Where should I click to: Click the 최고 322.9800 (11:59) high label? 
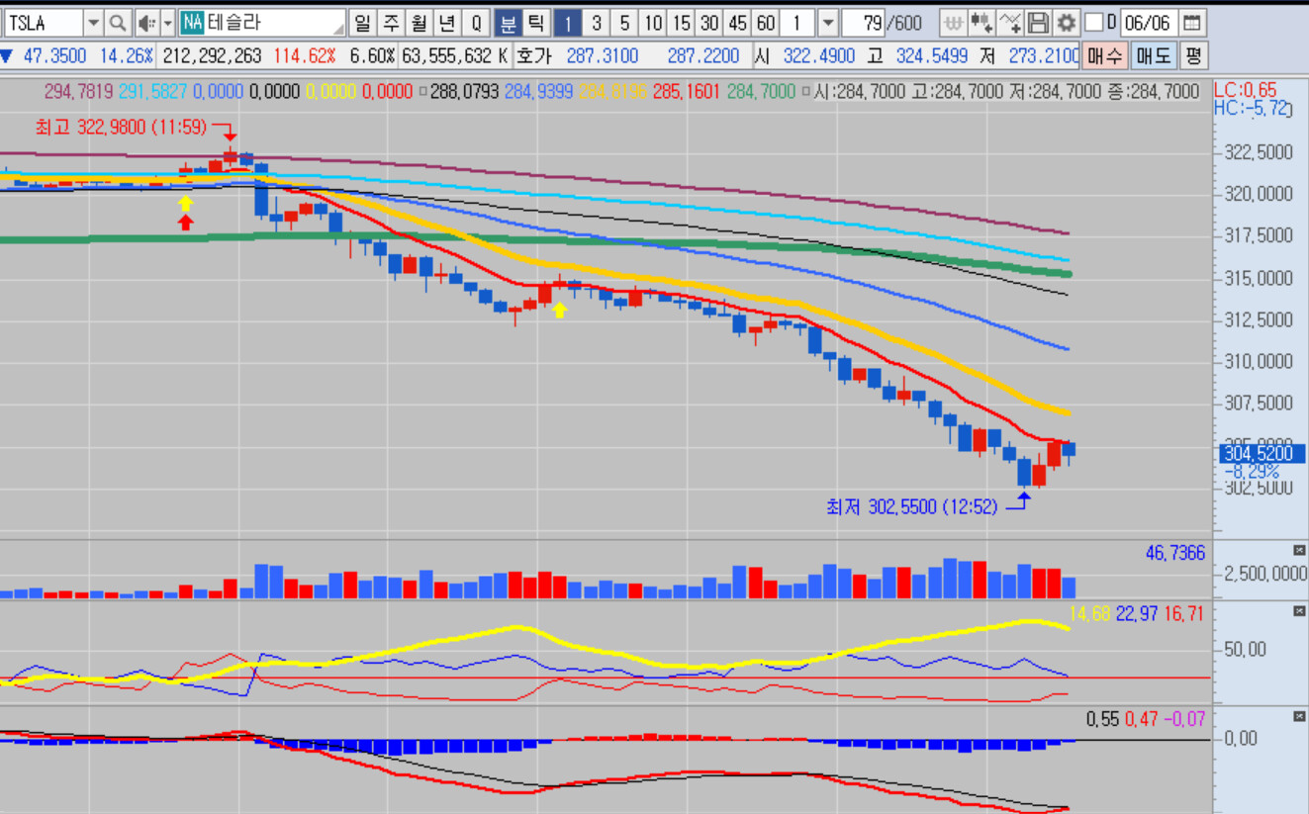pyautogui.click(x=120, y=127)
